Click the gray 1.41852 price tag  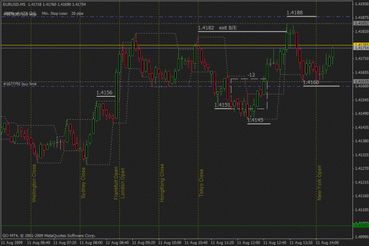pos(361,23)
